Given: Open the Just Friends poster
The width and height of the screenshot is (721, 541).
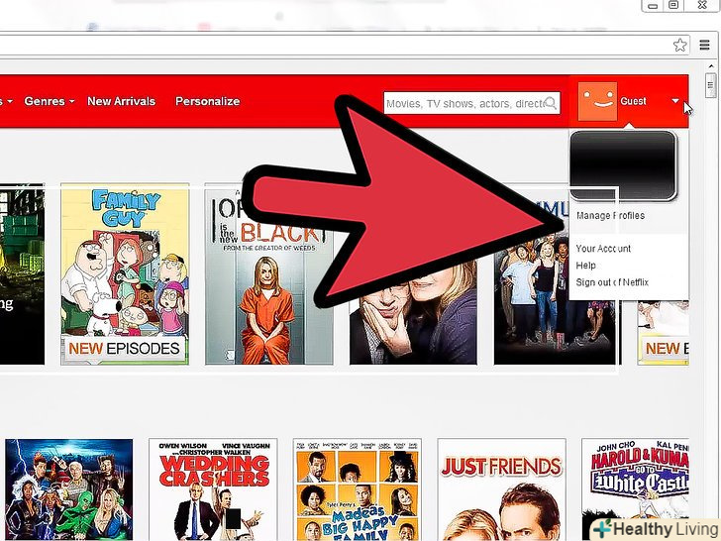Looking at the screenshot, I should point(502,489).
